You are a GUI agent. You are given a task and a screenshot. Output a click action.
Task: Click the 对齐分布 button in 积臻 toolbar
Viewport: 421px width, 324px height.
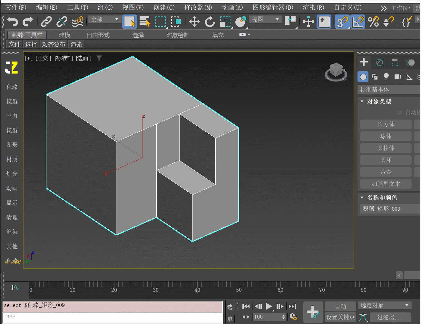(x=54, y=44)
